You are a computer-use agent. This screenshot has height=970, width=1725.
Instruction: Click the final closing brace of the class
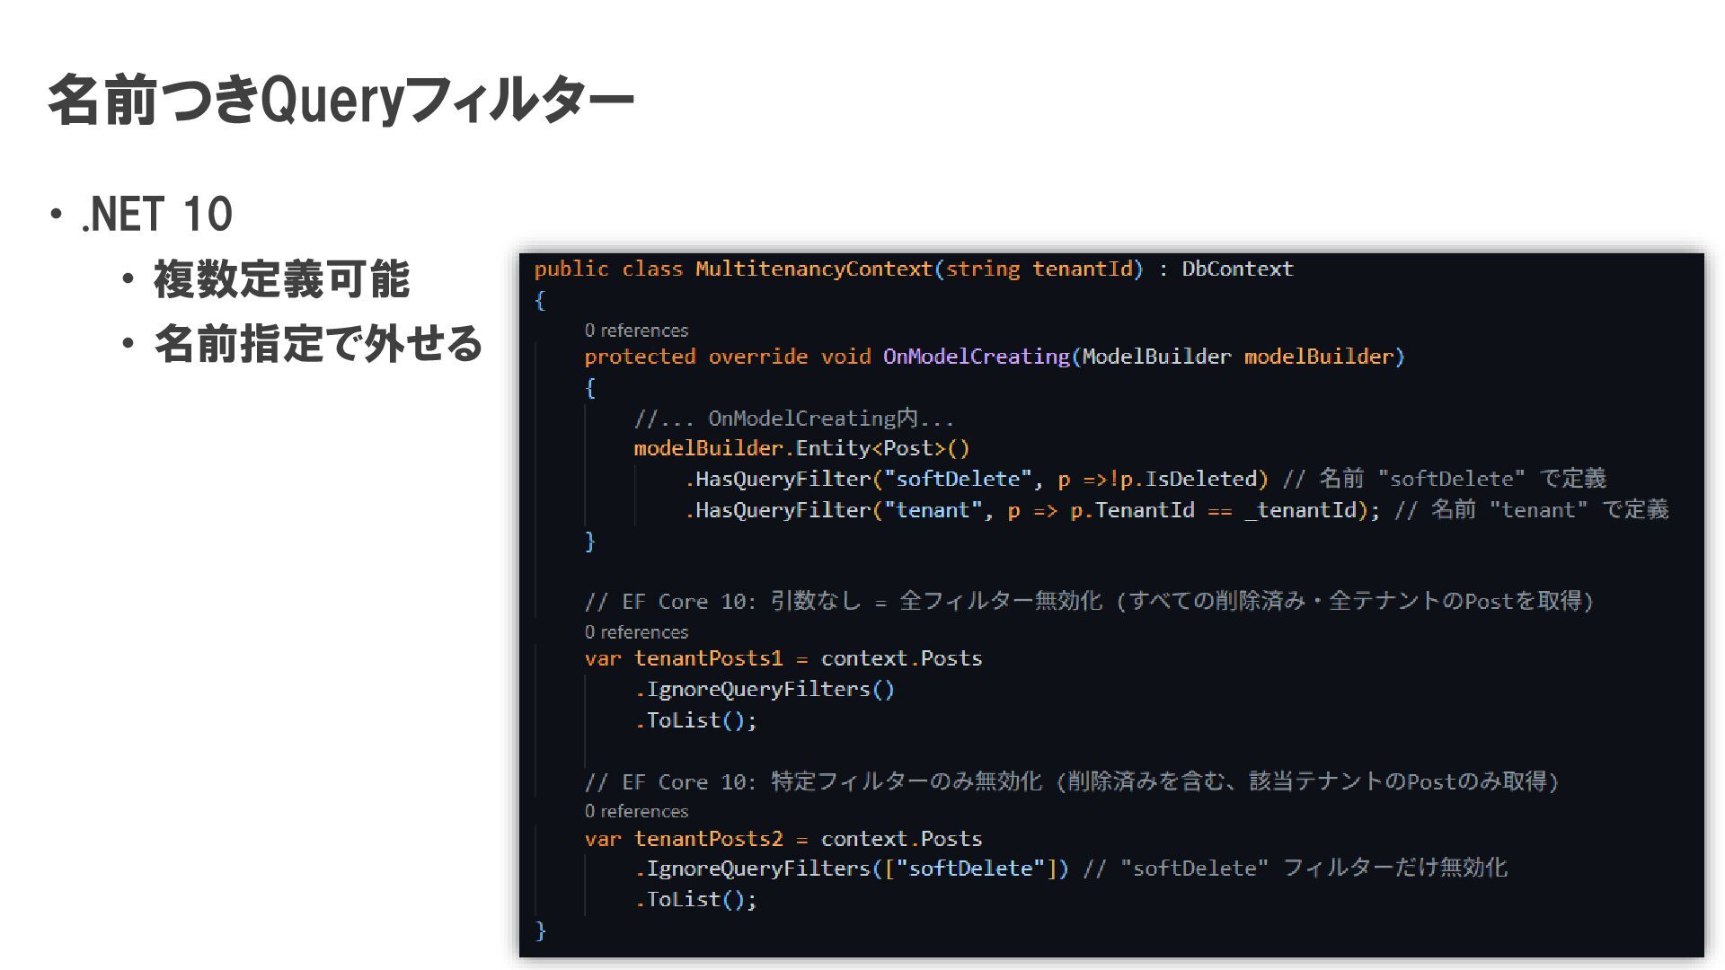tap(541, 930)
